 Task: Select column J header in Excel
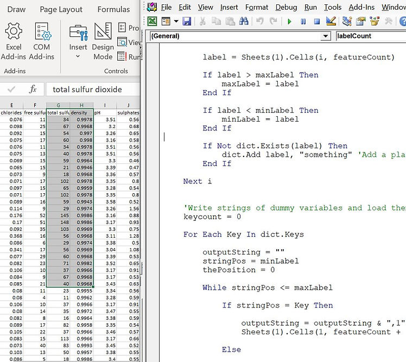pos(129,105)
